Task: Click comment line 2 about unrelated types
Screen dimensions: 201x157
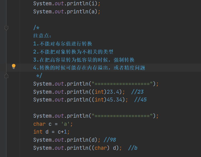Action: click(x=73, y=52)
